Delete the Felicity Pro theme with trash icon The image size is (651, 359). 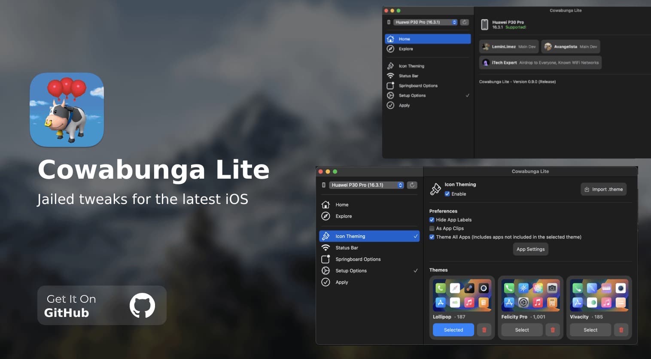pos(553,330)
